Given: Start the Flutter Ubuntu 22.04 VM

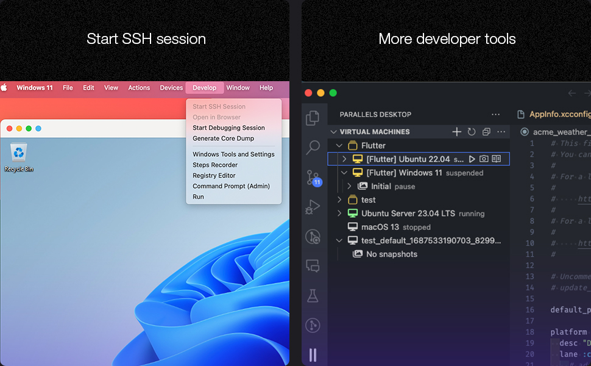Looking at the screenshot, I should pyautogui.click(x=472, y=159).
